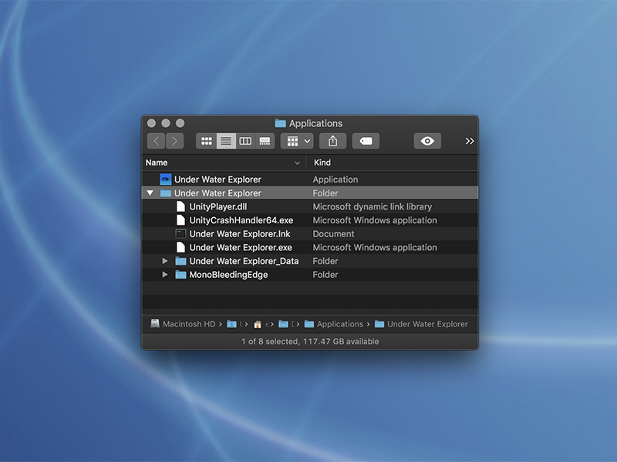Click the home folder icon in path bar
This screenshot has height=462, width=617.
(258, 324)
